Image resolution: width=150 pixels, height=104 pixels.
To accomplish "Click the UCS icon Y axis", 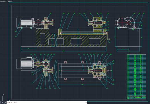I will (x=3, y=97).
